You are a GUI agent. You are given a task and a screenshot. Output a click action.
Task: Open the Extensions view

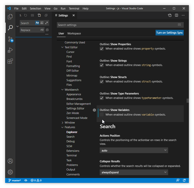point(10,61)
